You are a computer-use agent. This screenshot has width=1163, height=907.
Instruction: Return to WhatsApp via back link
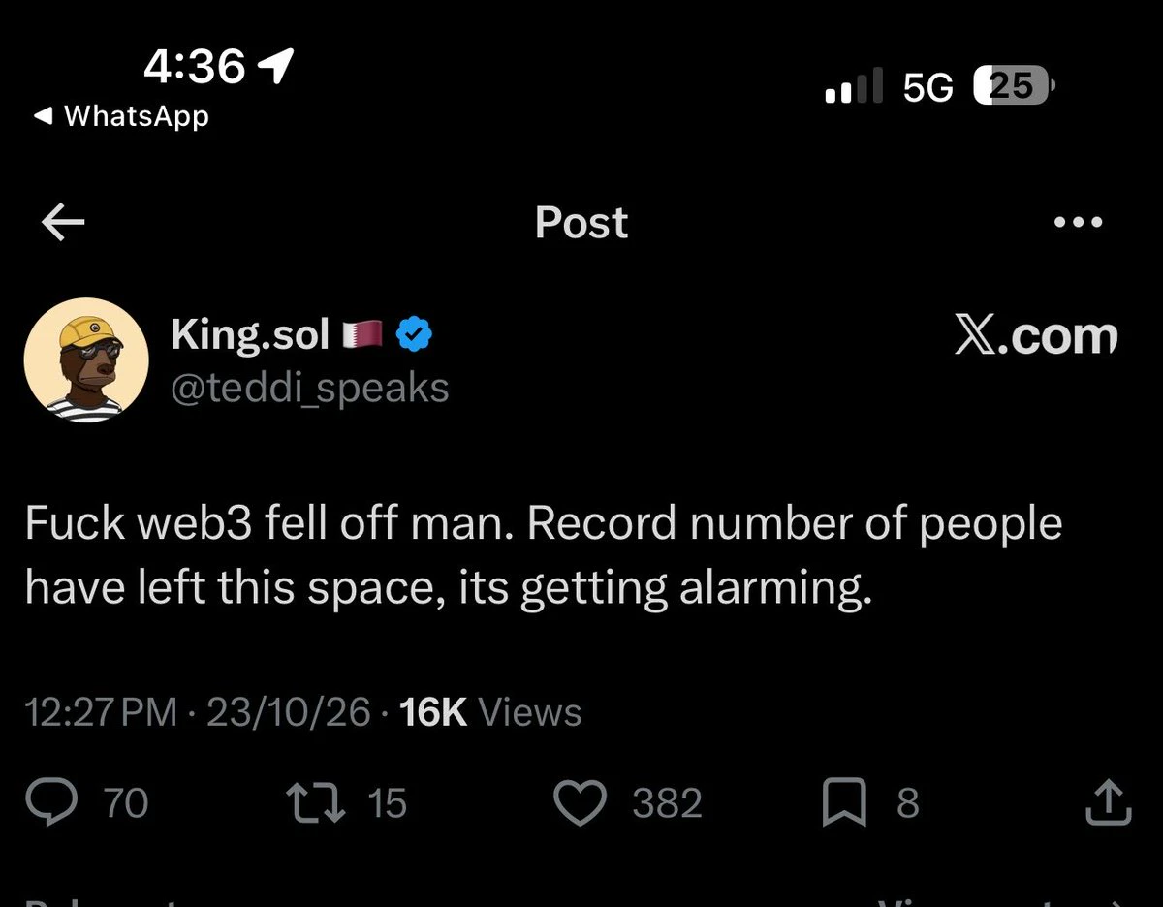tap(121, 116)
